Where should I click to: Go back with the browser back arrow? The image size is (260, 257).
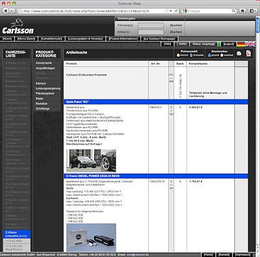6,10
